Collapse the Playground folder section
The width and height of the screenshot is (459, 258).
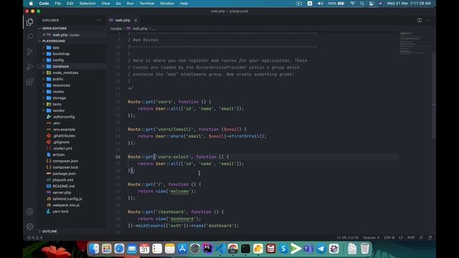(x=54, y=41)
